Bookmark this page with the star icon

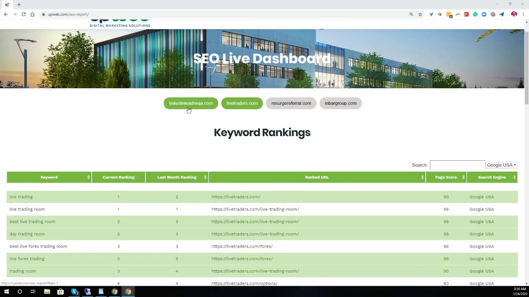[420, 14]
